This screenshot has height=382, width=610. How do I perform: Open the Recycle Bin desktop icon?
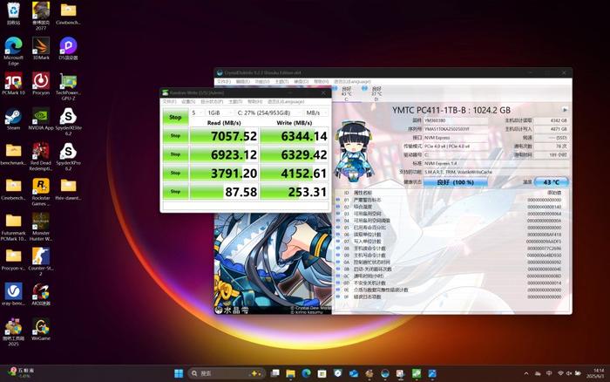13,14
